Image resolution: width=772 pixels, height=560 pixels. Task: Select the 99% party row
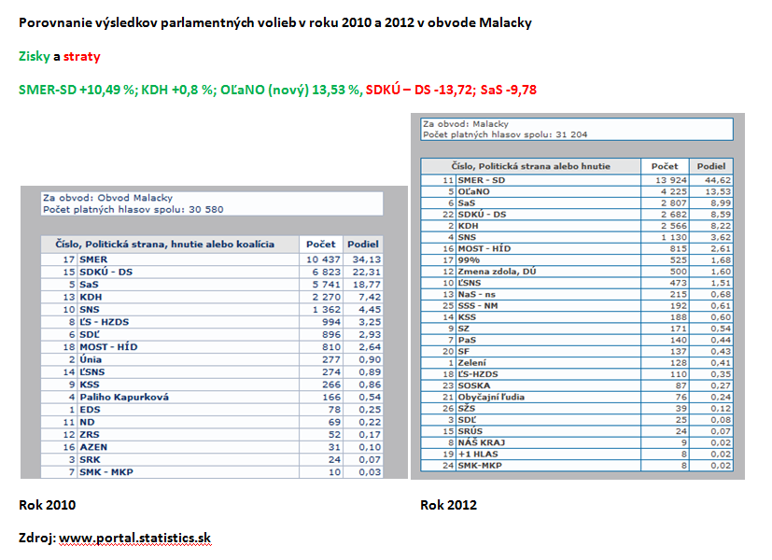470,259
